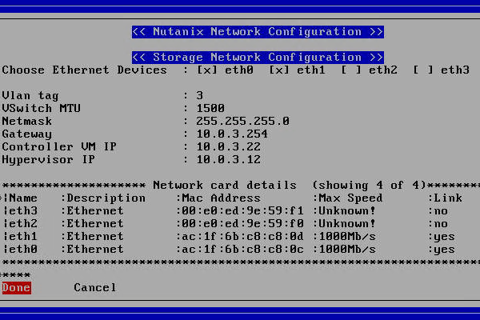The width and height of the screenshot is (480, 320).
Task: Edit the Hypervisor IP 10.0.3.12
Action: coord(228,159)
